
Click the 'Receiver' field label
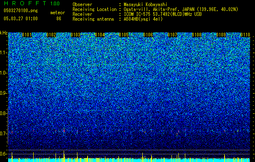click(x=82, y=14)
